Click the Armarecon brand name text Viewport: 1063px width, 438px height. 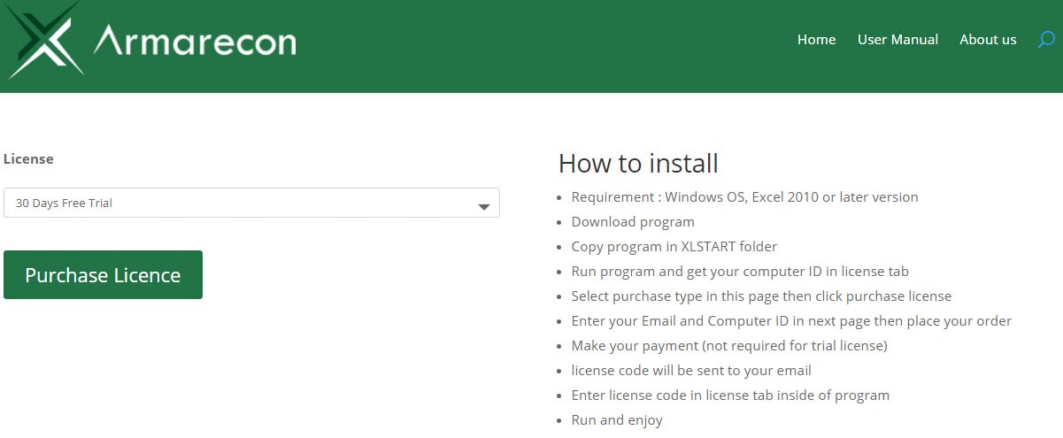point(195,40)
